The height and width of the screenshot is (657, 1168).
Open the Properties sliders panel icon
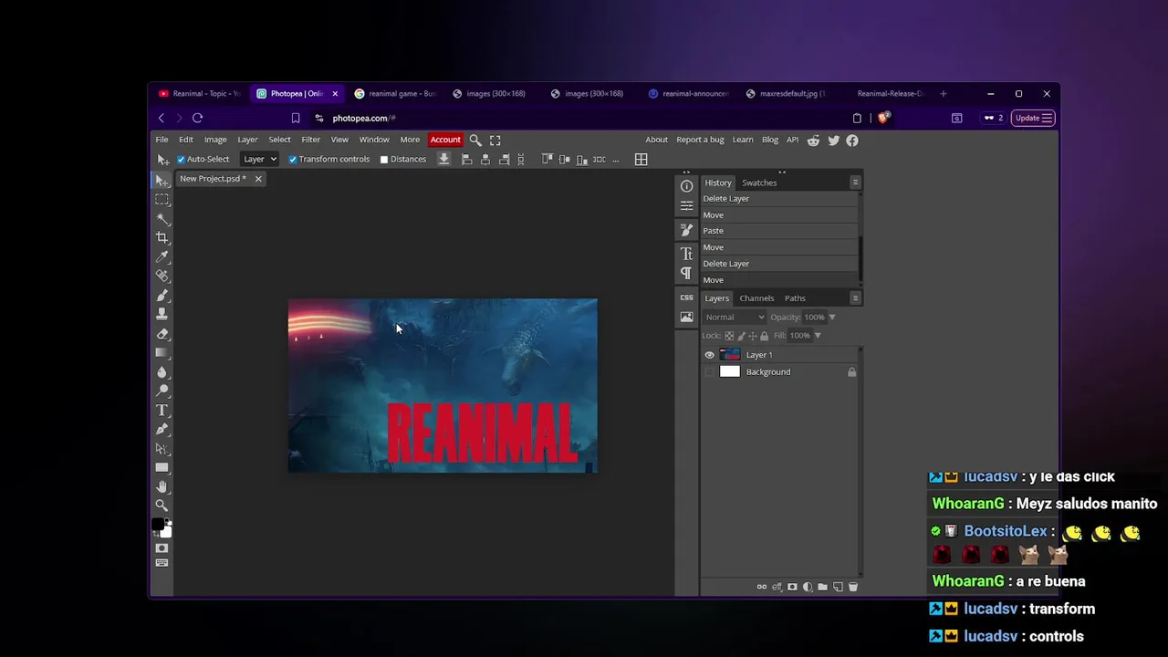(x=686, y=205)
